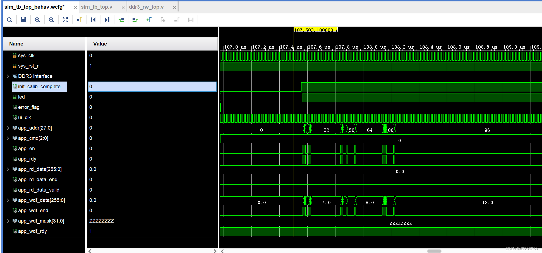Close the ddr3_rw_top.v tab
The width and height of the screenshot is (542, 253).
(x=174, y=8)
